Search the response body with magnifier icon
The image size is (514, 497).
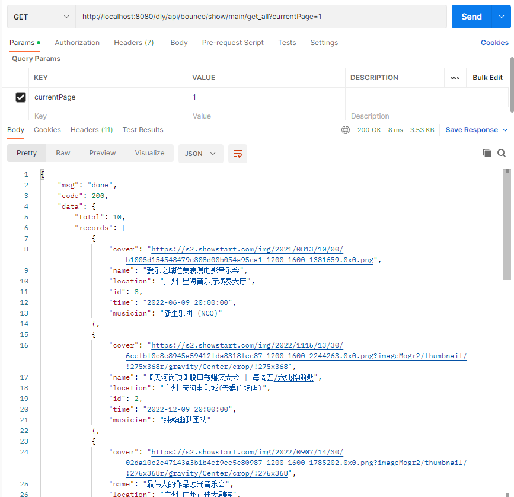tap(502, 153)
